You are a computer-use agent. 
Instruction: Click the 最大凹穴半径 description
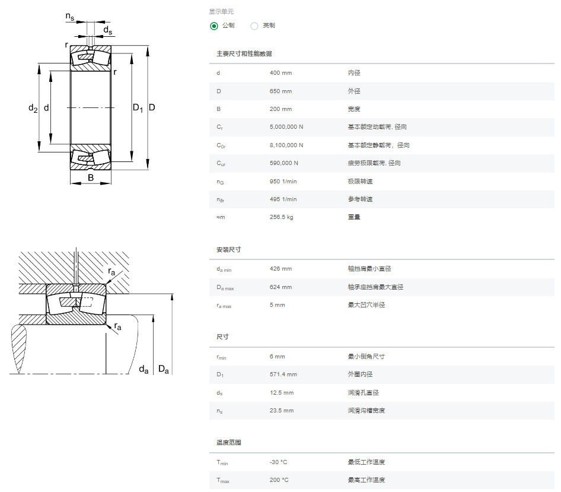(x=366, y=305)
